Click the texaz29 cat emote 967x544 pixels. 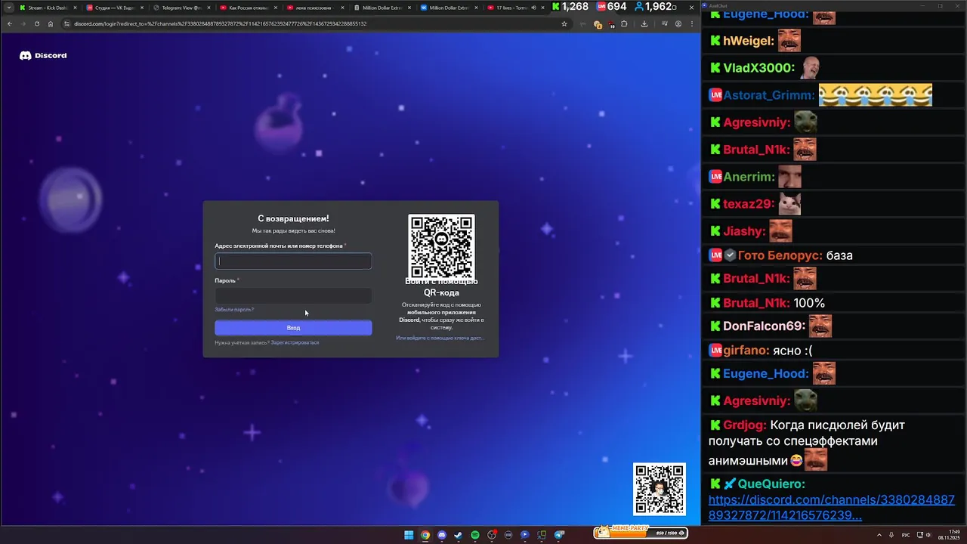(x=789, y=204)
